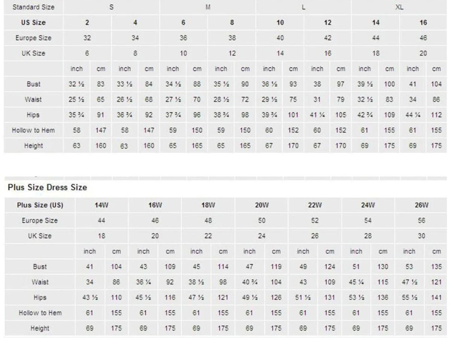Viewport: 451px width, 338px height.
Task: Click the 141 cm hips value
Action: (436, 297)
